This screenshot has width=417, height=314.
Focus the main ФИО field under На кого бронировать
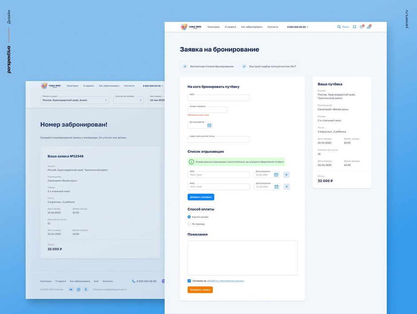[219, 98]
